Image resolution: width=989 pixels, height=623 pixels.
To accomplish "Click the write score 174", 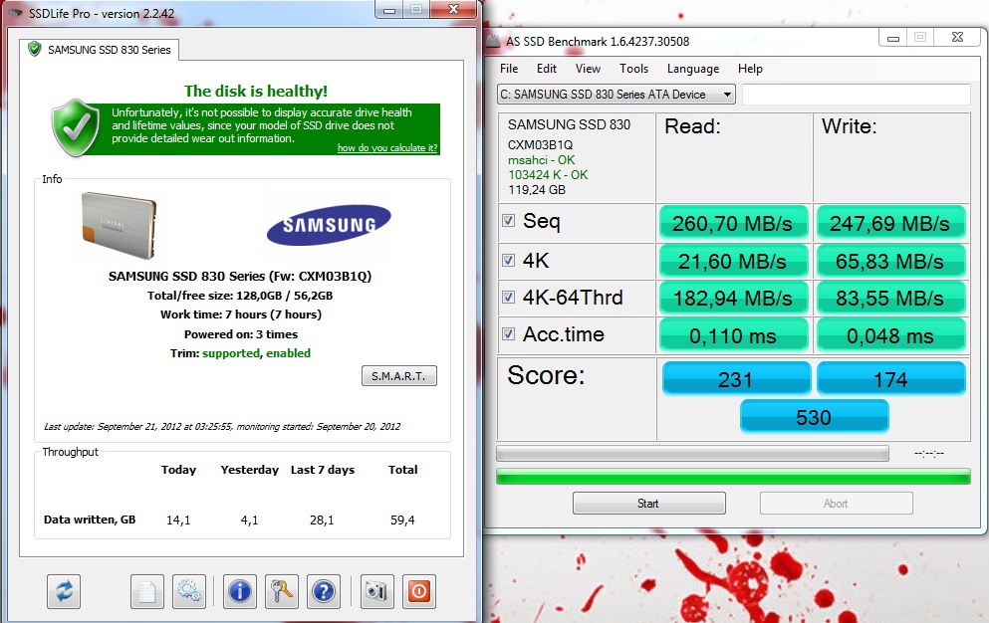I will (x=890, y=379).
